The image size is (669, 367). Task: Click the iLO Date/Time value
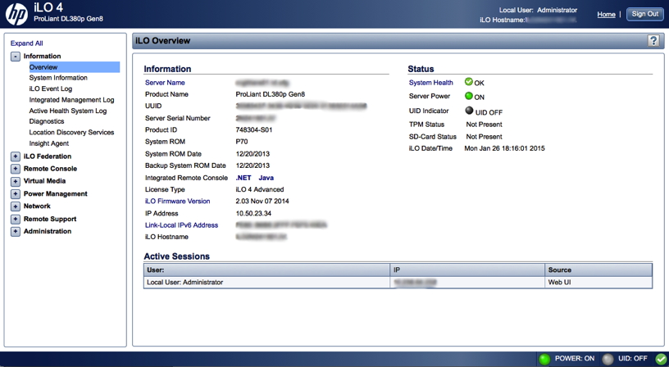pyautogui.click(x=504, y=148)
